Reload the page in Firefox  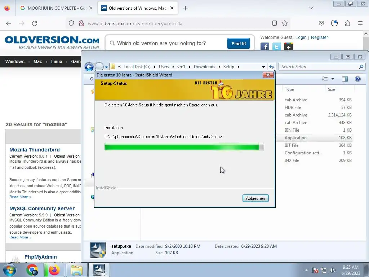[x=35, y=23]
